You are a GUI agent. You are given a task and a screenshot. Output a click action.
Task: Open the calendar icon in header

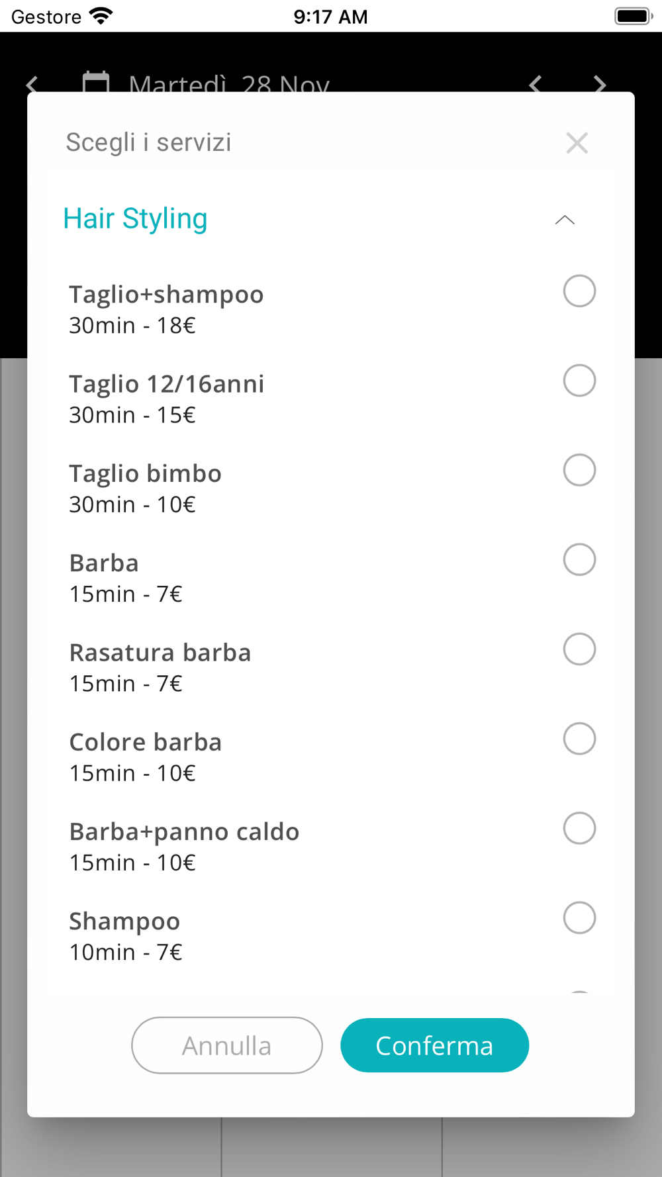[x=96, y=82]
